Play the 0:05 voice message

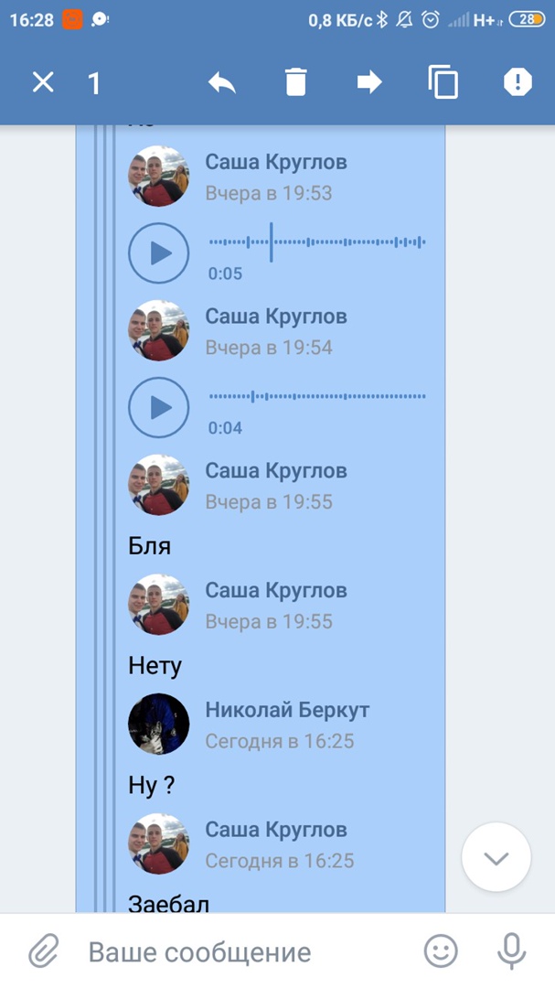click(159, 253)
